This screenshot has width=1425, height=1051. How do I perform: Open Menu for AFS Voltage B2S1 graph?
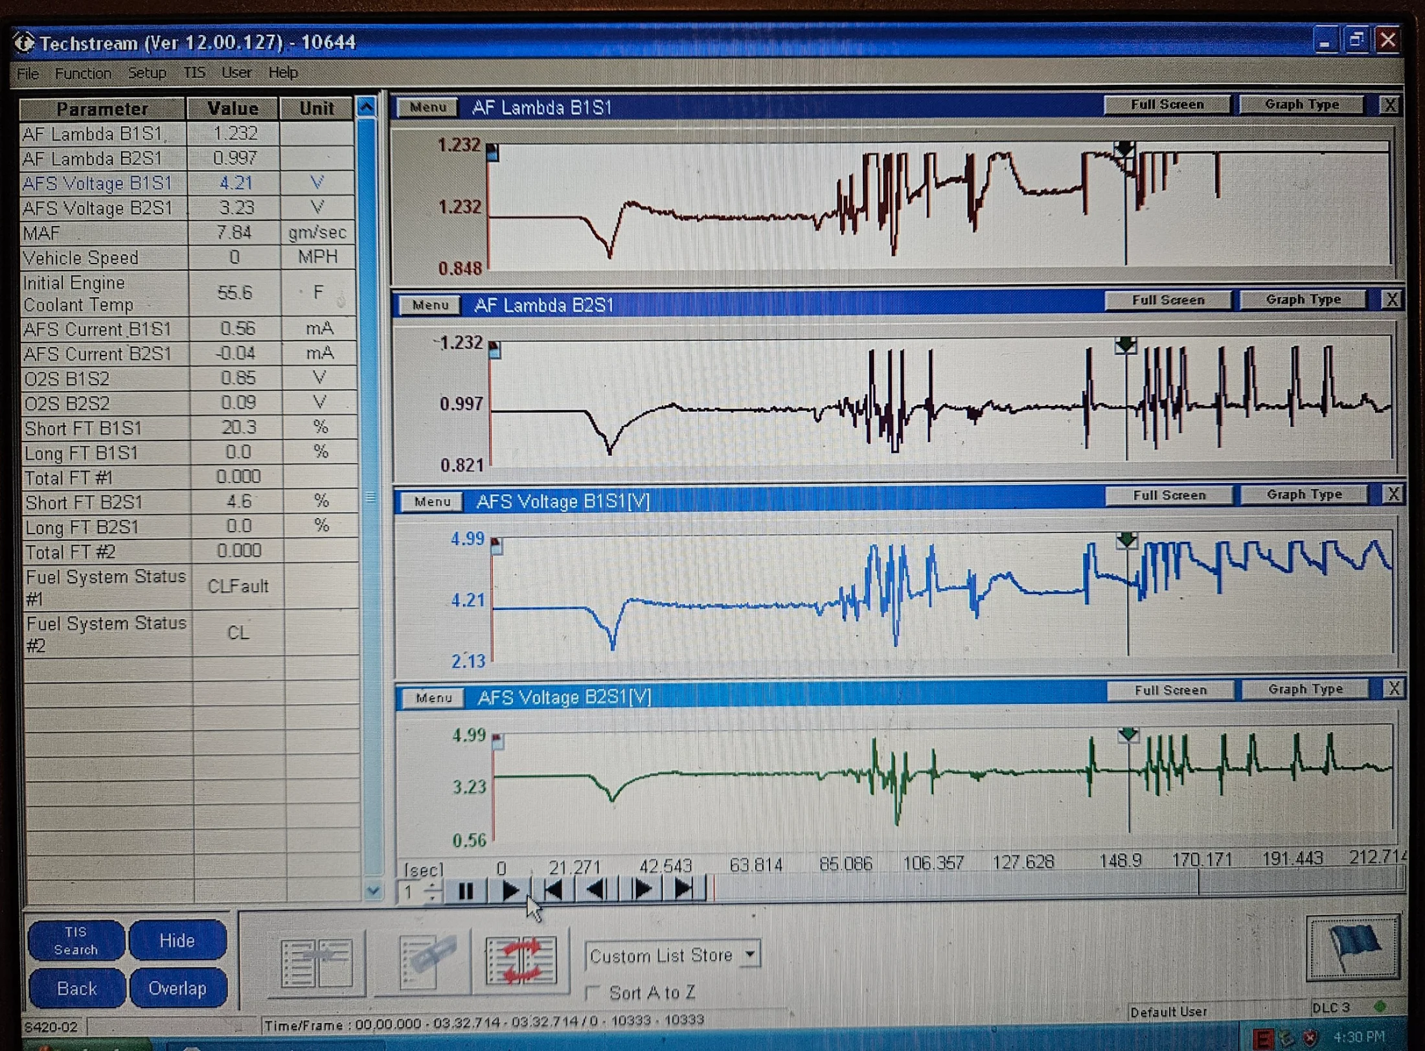433,697
